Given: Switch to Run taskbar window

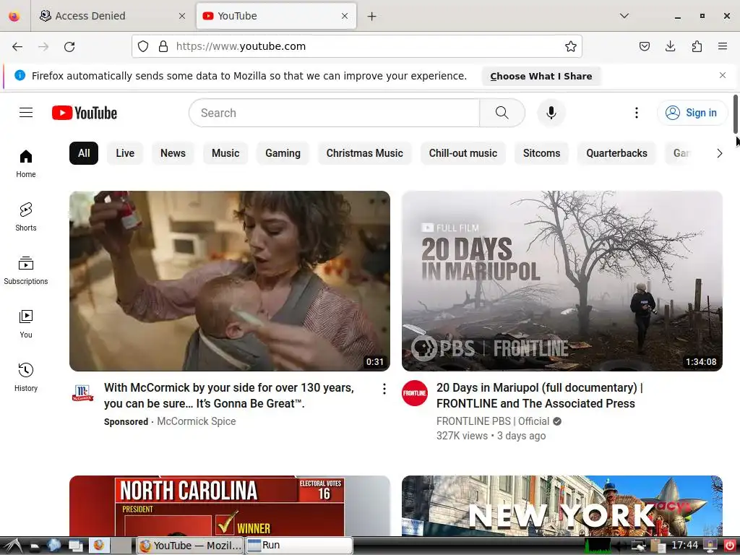Looking at the screenshot, I should coord(299,546).
